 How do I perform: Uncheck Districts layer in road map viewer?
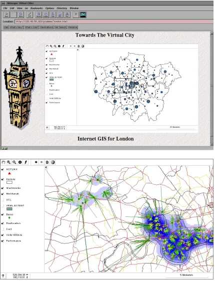[2, 179]
